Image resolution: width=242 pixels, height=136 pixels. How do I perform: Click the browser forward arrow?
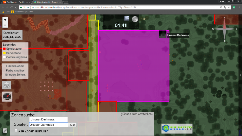[7, 7]
